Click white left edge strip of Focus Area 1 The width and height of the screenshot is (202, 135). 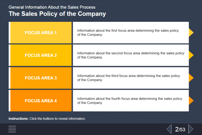(x=10, y=33)
